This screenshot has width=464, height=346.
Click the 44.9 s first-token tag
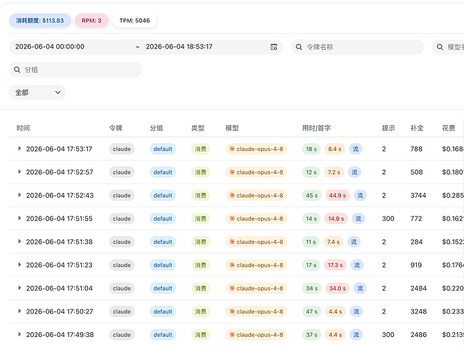(x=337, y=195)
